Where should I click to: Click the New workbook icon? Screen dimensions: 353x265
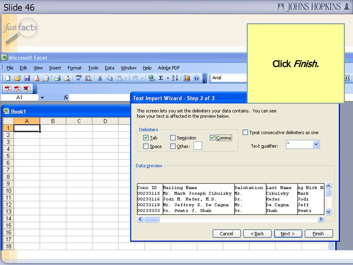point(8,78)
